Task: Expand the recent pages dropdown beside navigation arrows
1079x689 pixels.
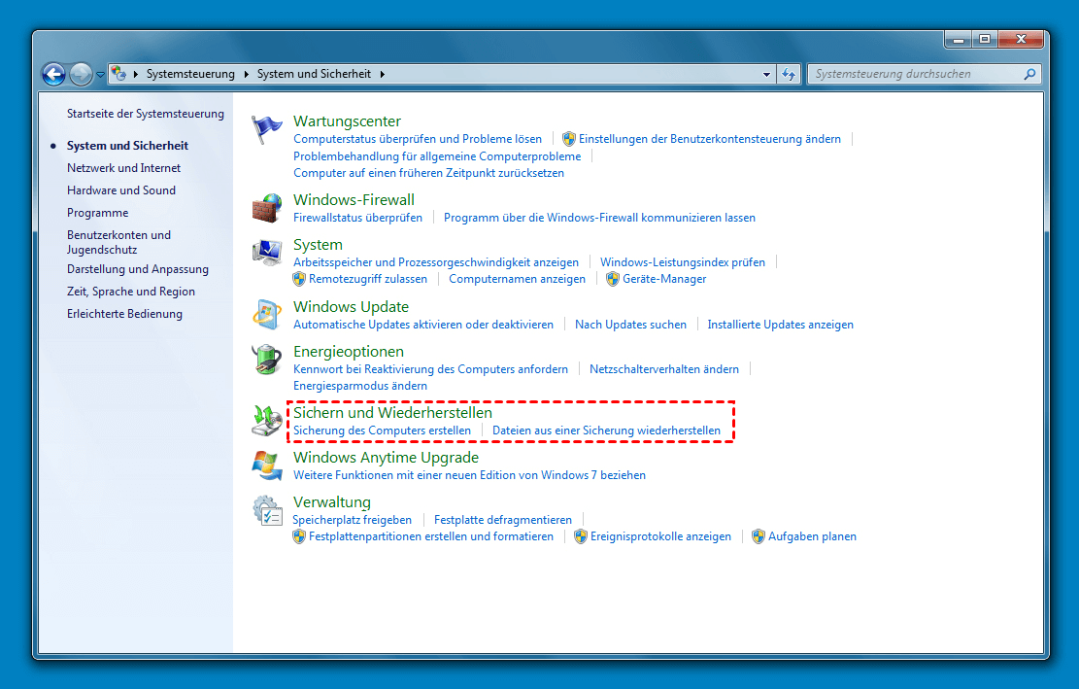Action: tap(100, 74)
